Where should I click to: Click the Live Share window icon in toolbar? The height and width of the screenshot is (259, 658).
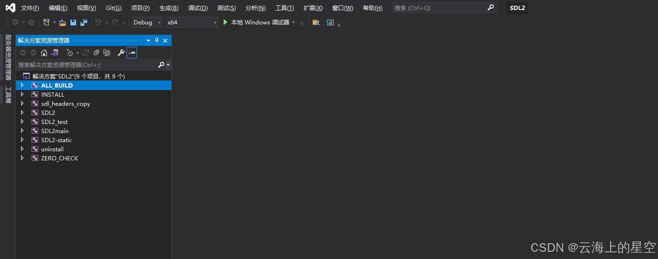(330, 23)
